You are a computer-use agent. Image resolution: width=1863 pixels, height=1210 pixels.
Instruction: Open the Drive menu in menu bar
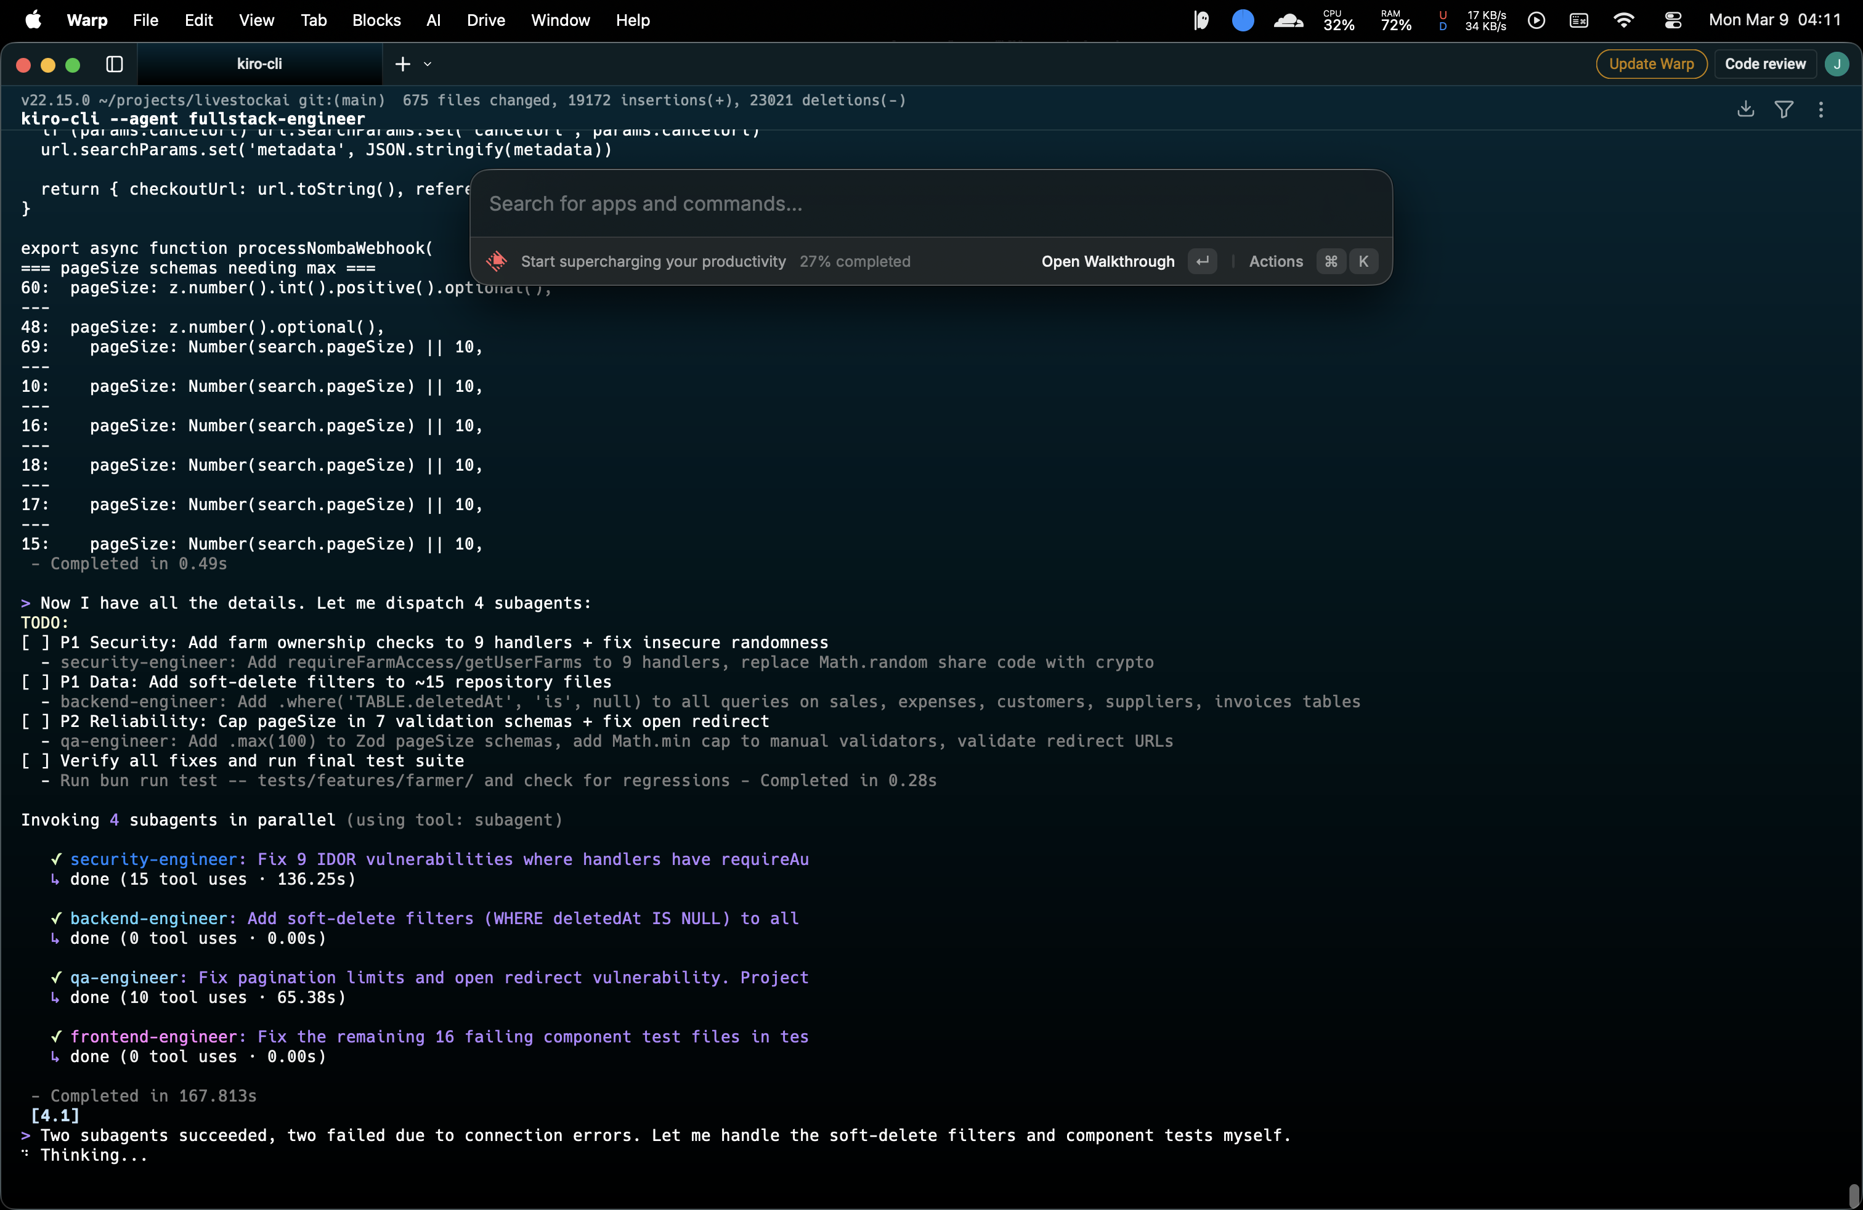485,20
